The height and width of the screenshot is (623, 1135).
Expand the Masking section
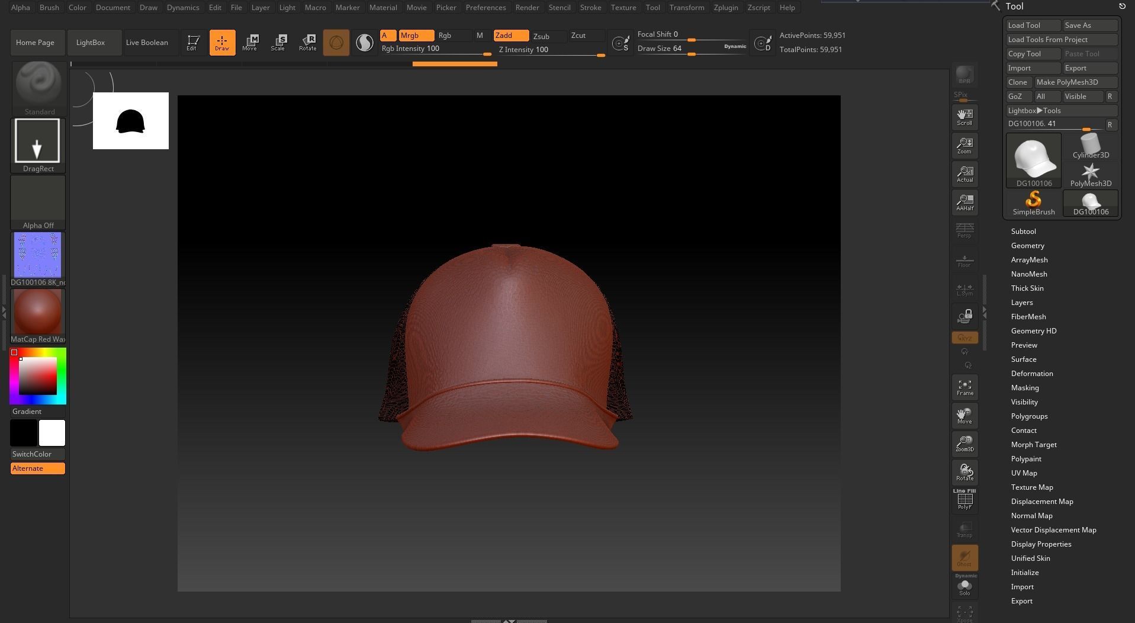pos(1025,388)
